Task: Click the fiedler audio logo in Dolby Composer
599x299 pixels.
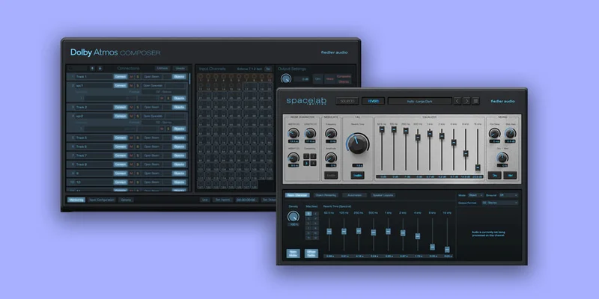Action: [334, 52]
